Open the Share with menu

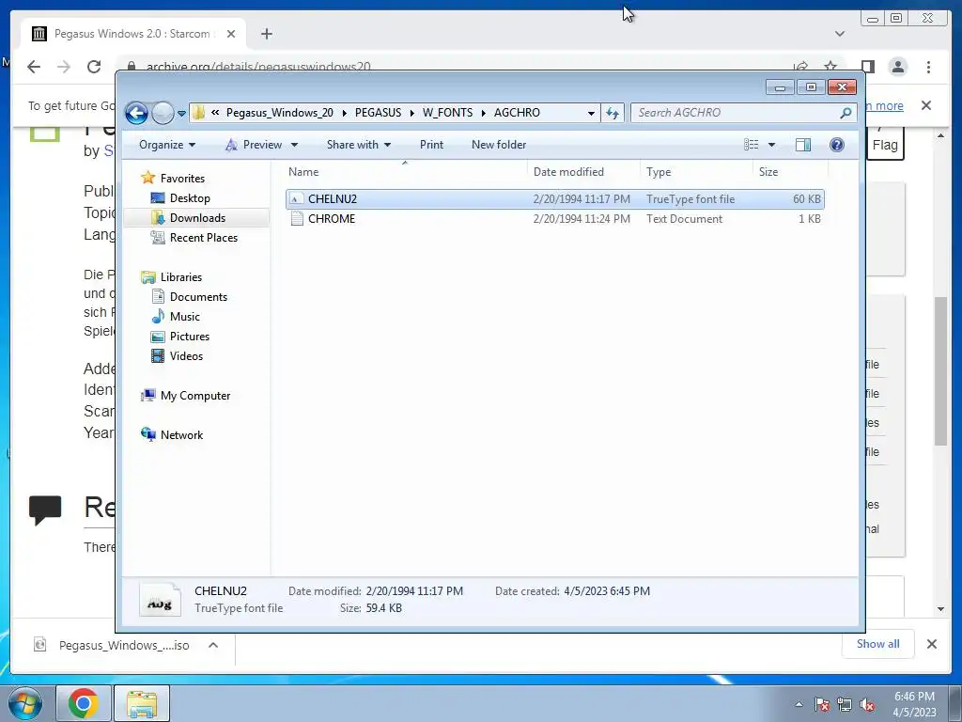coord(358,145)
